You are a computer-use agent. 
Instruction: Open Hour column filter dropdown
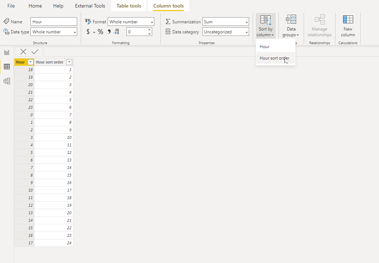(x=31, y=62)
